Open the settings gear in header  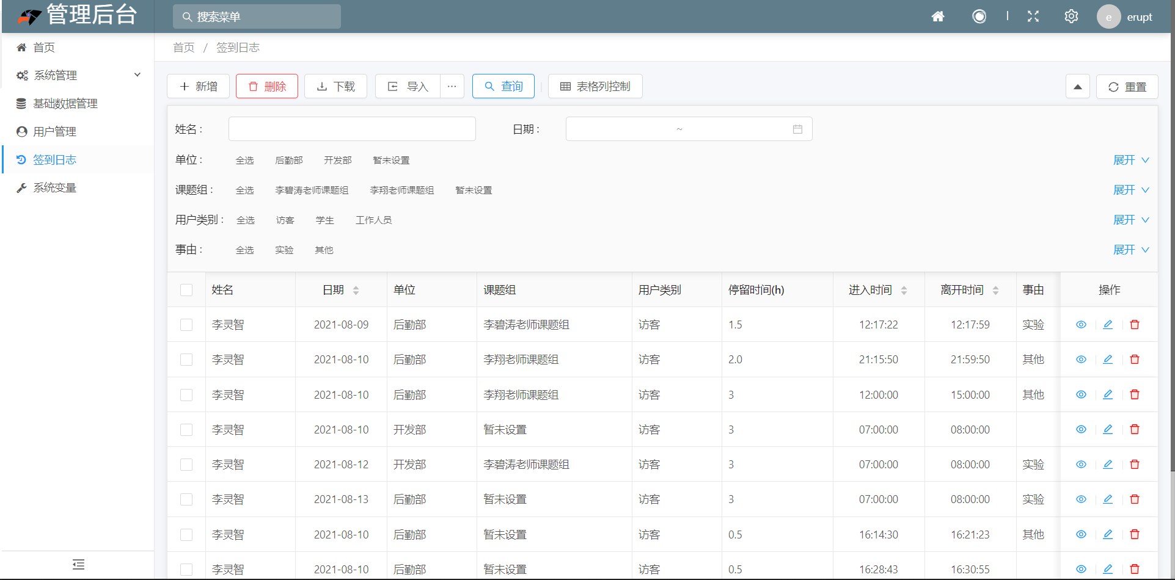[1071, 16]
